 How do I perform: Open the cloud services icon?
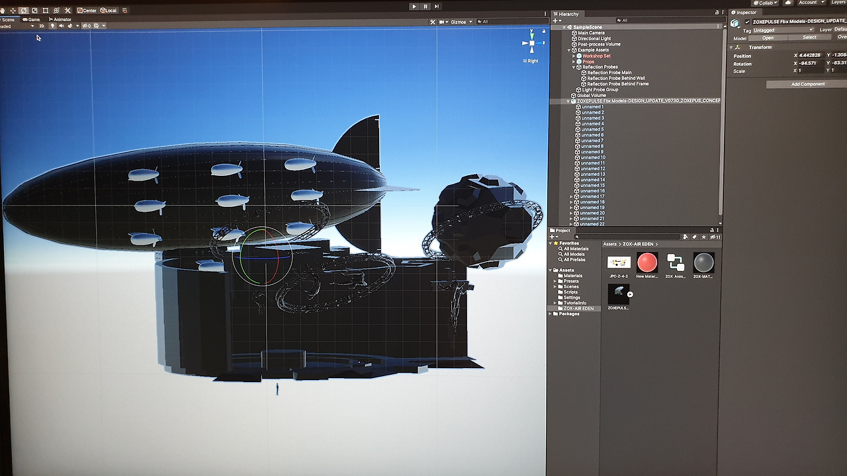click(x=787, y=3)
